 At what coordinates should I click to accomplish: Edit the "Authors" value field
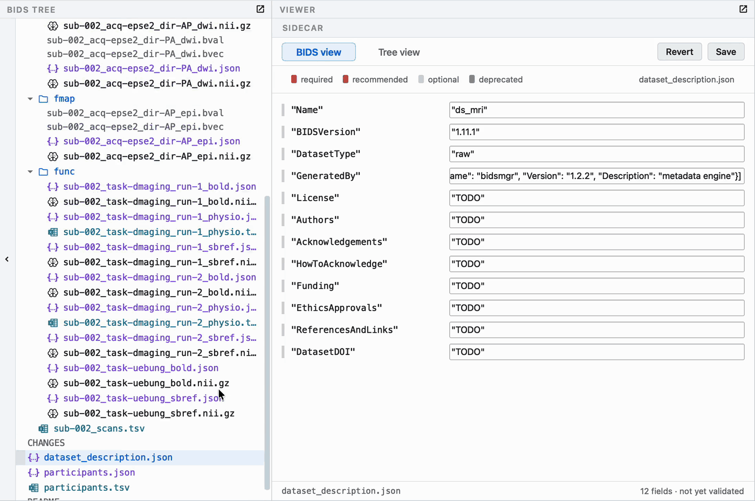click(x=596, y=220)
